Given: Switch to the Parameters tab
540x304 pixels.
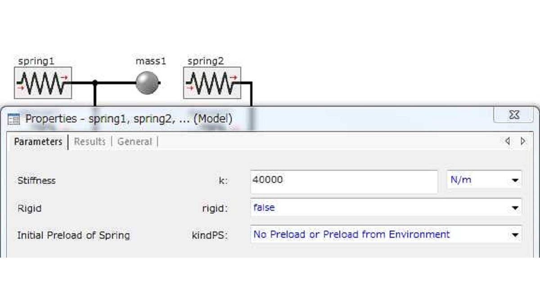Looking at the screenshot, I should click(38, 141).
